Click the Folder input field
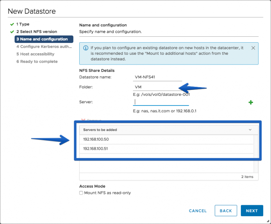 click(x=157, y=87)
